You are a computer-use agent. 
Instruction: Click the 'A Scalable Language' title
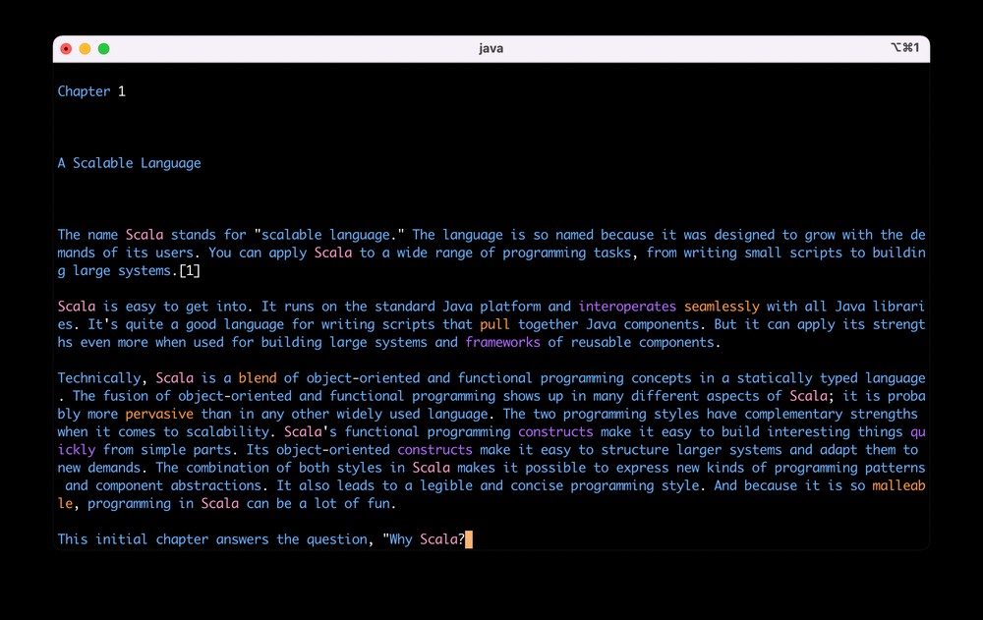(129, 163)
